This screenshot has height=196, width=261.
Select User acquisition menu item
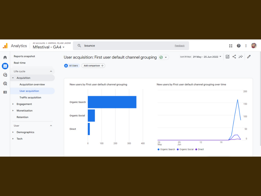pos(32,91)
